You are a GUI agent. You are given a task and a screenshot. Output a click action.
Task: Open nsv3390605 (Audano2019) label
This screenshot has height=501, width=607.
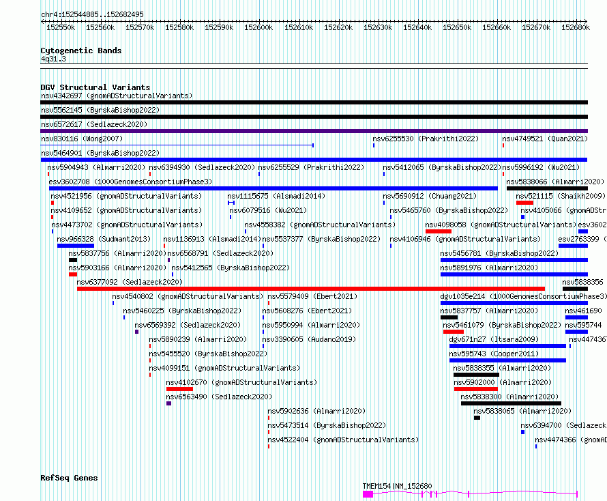(309, 339)
